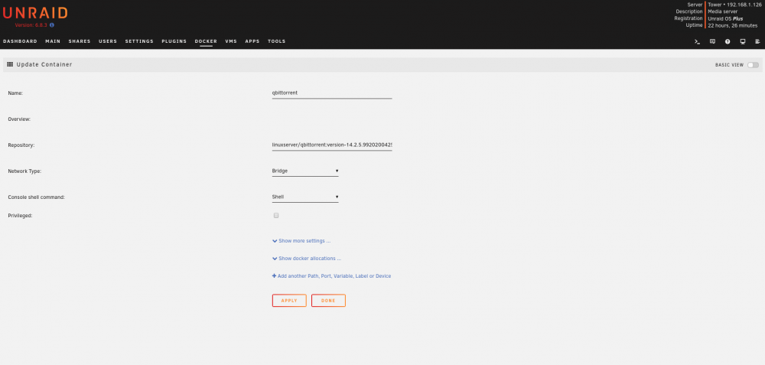765x365 pixels.
Task: Open the Settings tab
Action: (139, 41)
